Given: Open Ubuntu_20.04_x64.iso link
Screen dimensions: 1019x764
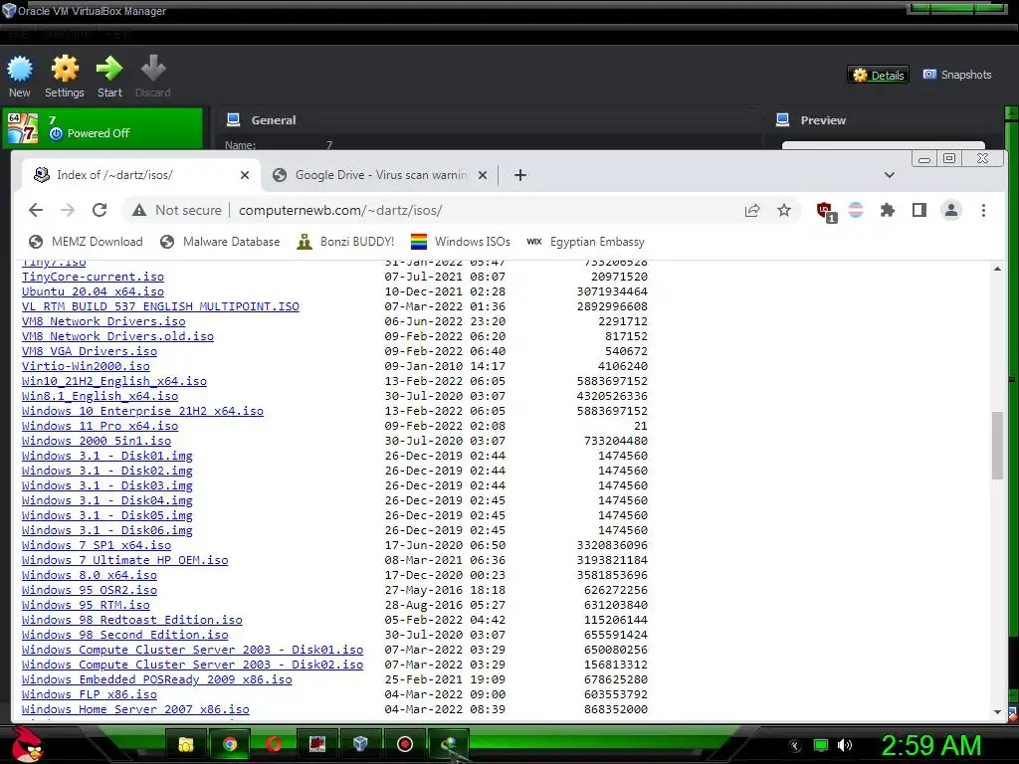Looking at the screenshot, I should [x=93, y=291].
